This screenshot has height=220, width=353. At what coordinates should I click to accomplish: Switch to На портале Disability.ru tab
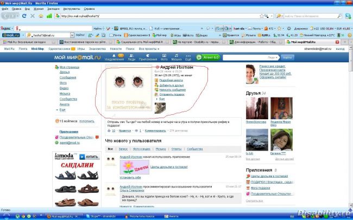199,42
